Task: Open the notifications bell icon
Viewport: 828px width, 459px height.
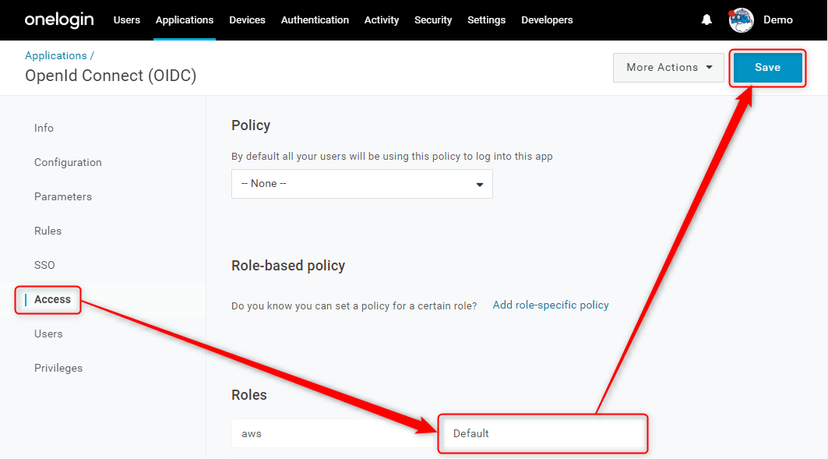Action: point(706,20)
